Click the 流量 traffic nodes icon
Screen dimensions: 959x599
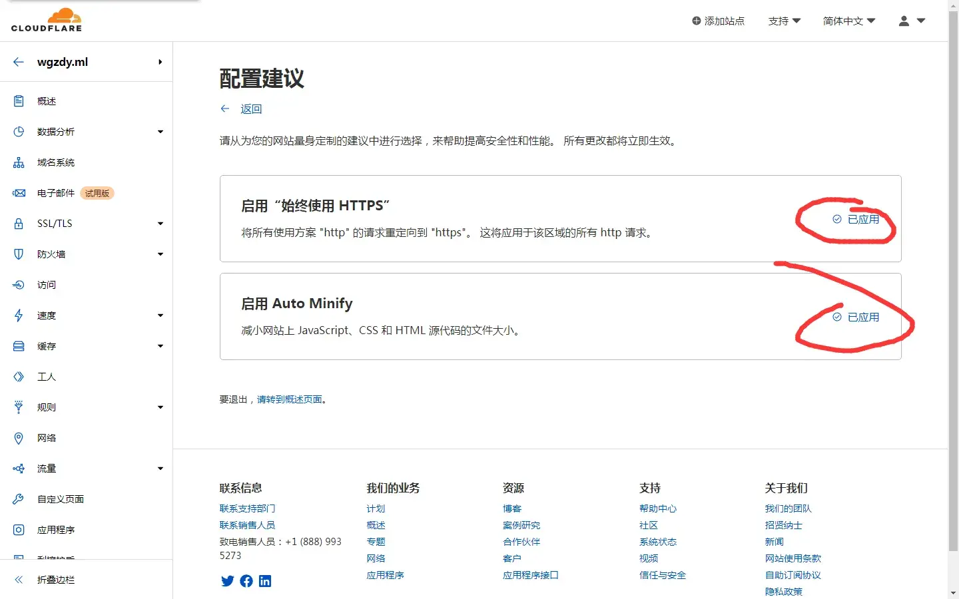coord(19,469)
